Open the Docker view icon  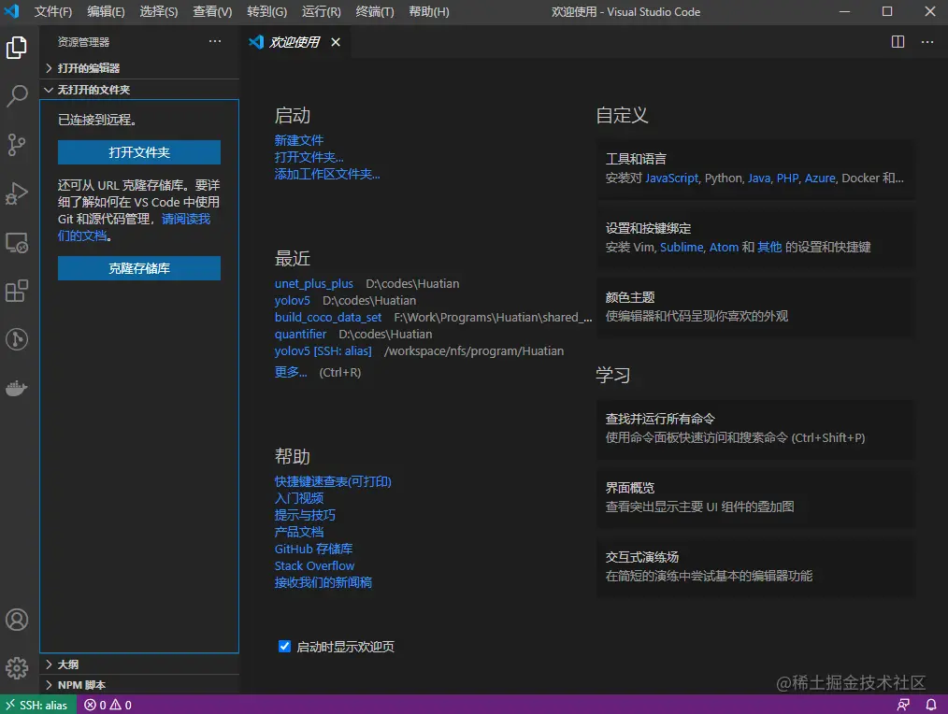coord(17,388)
